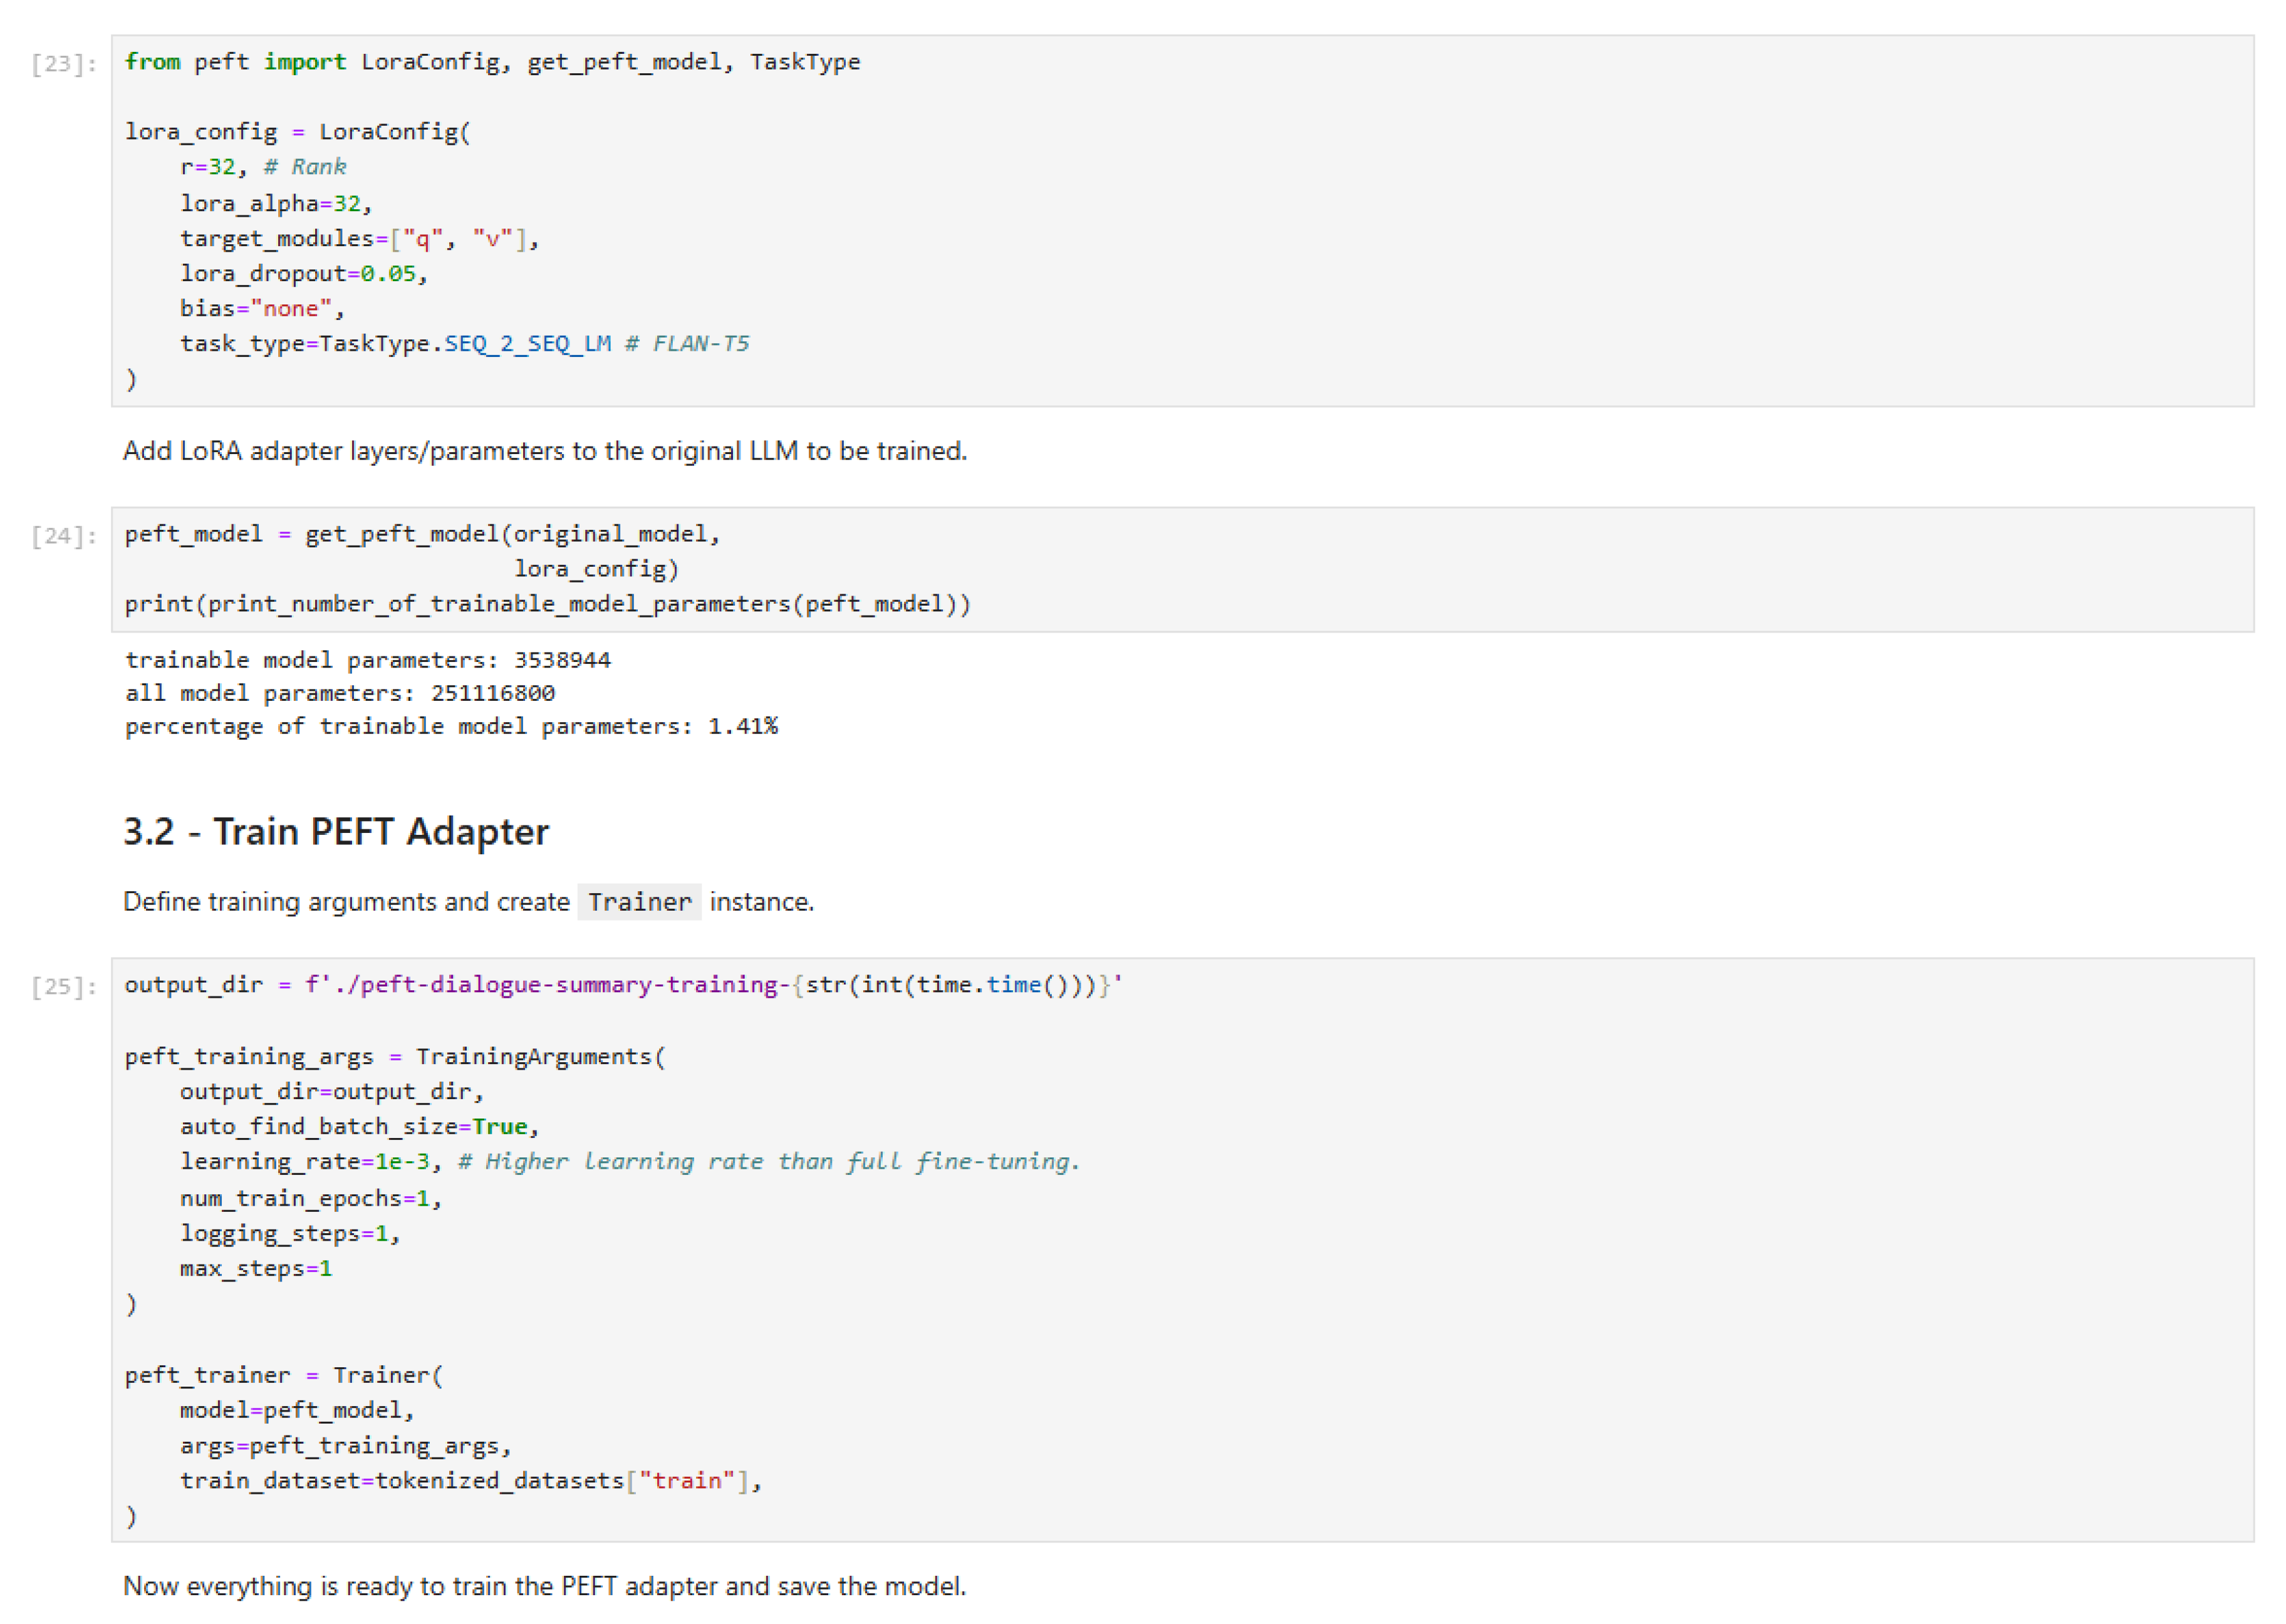Click the cell prompt label [23]
Screen dimensions: 2286x1624
(x=63, y=64)
